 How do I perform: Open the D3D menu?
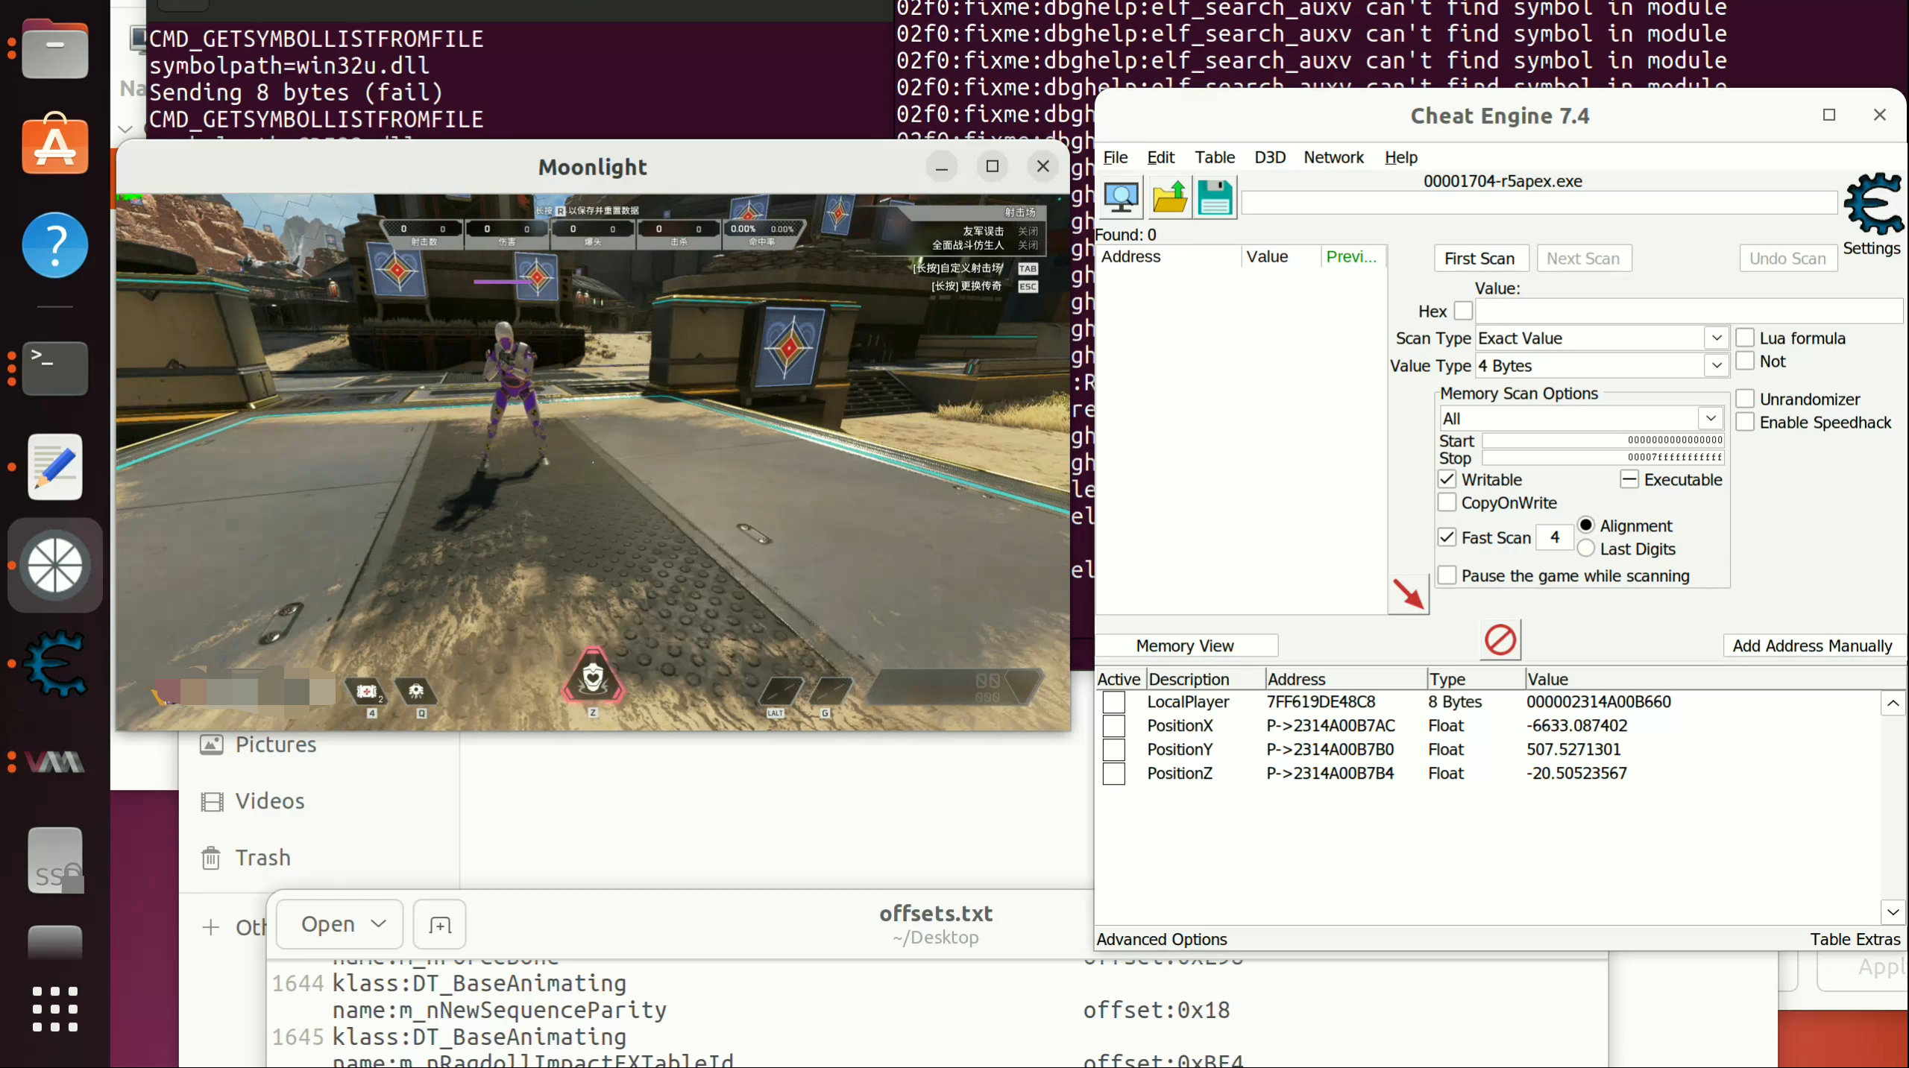click(x=1269, y=157)
